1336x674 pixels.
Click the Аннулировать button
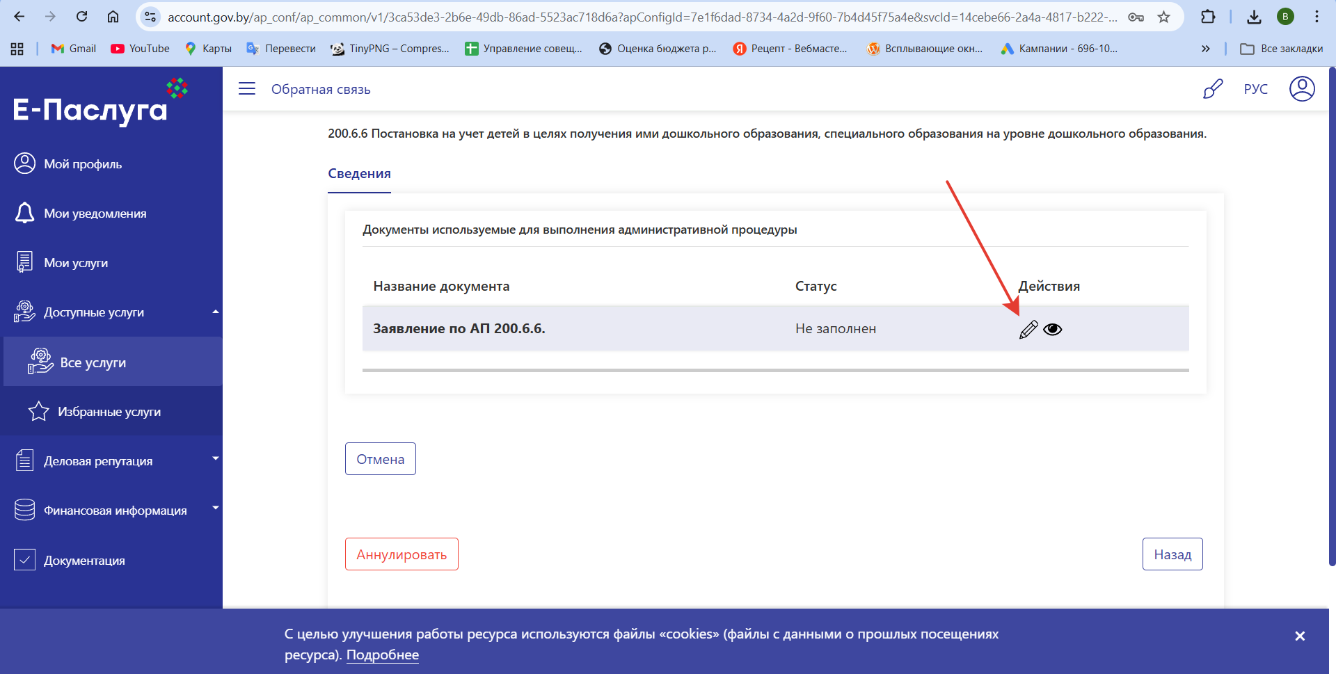click(401, 554)
